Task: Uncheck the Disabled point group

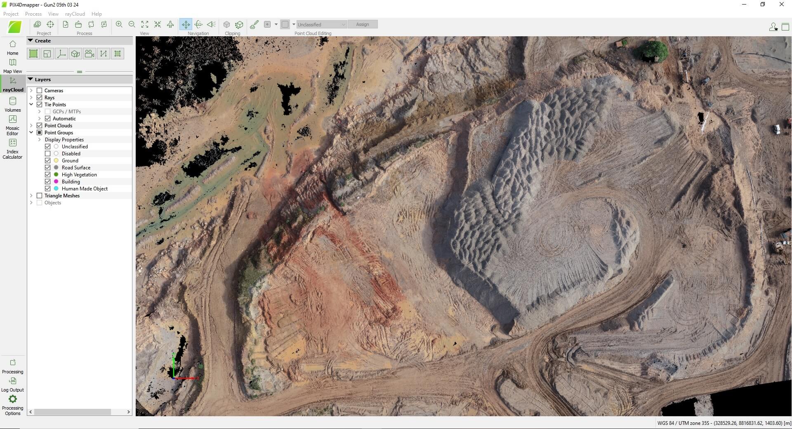Action: click(47, 153)
